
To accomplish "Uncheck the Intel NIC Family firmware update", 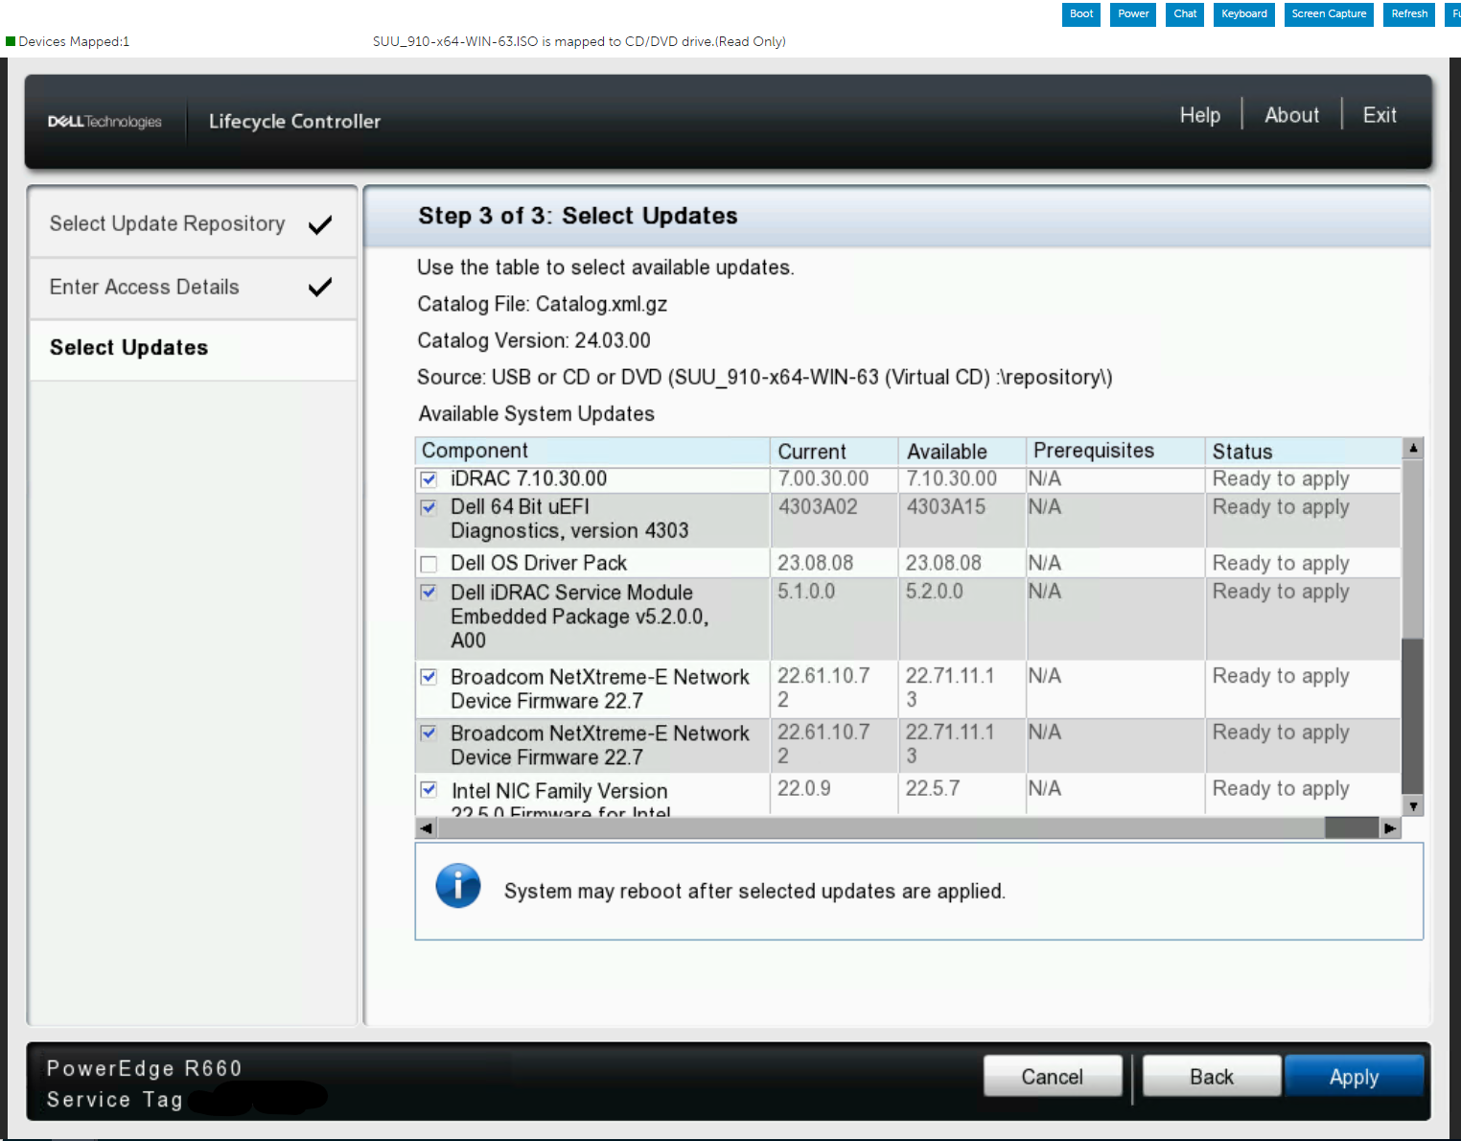I will pyautogui.click(x=429, y=791).
